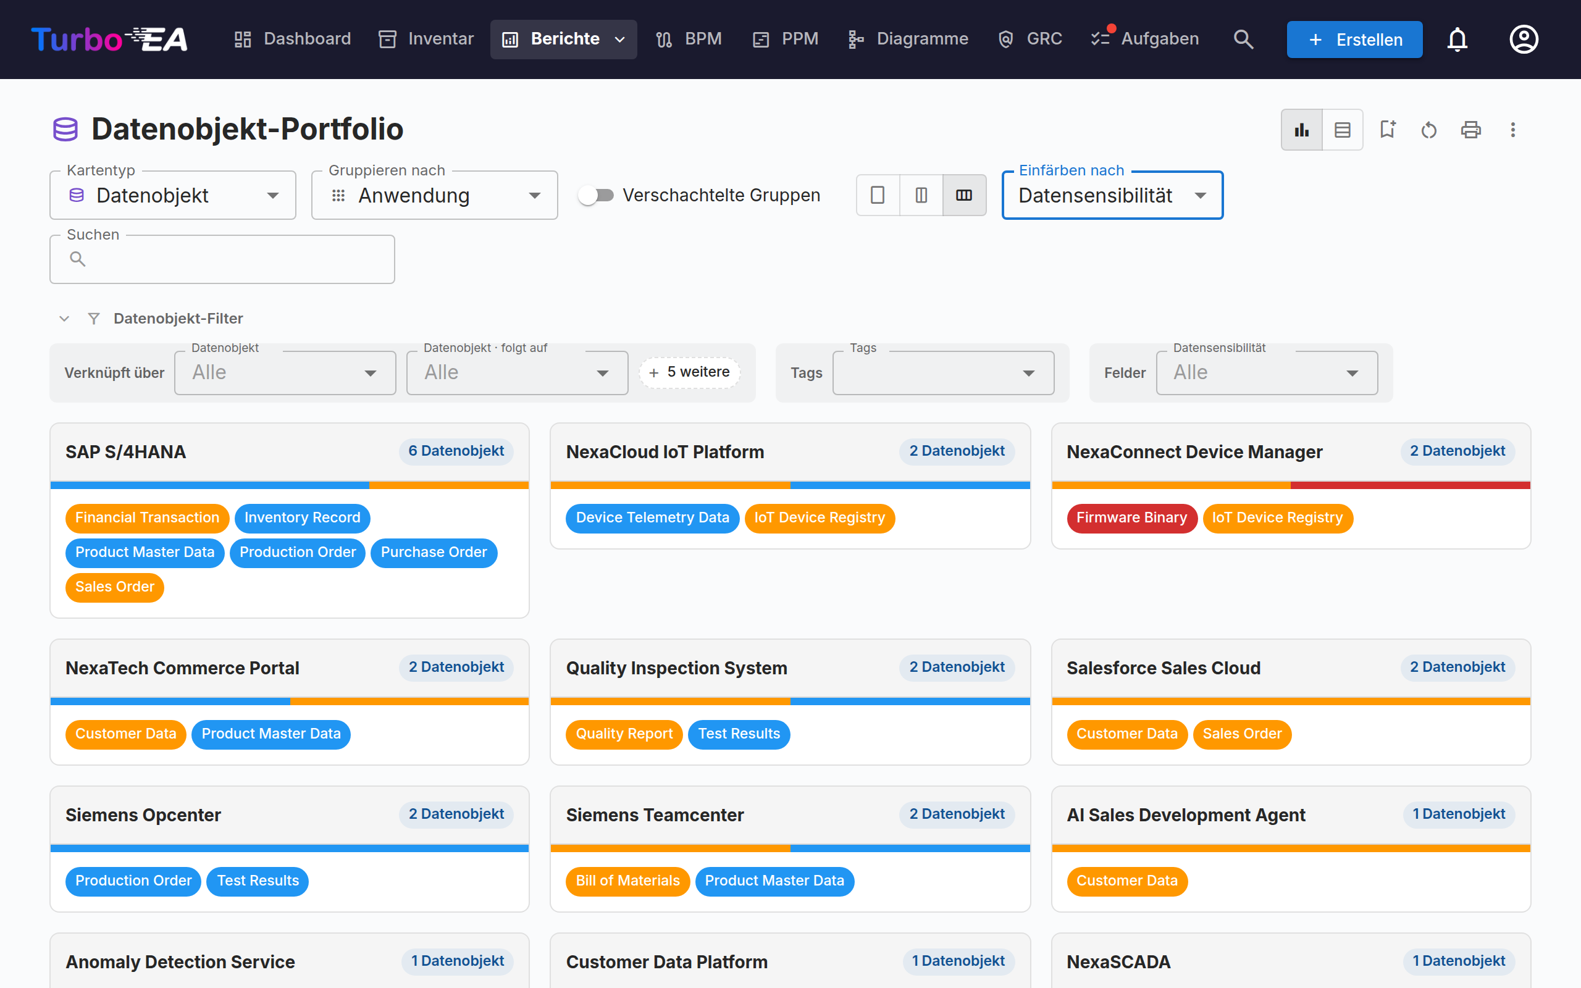Print the Datenobjekt-Portfolio report
Image resolution: width=1581 pixels, height=988 pixels.
coord(1470,130)
